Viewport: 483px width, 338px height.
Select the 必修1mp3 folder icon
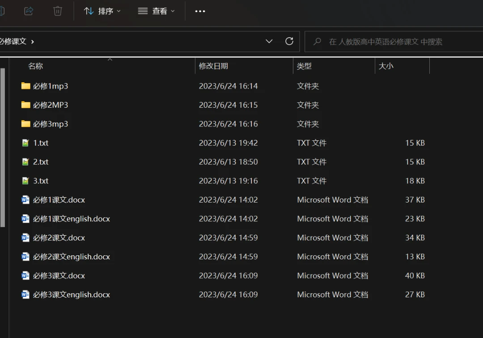(25, 86)
